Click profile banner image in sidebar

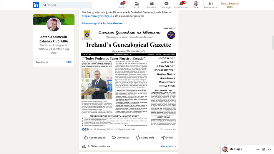click(54, 20)
